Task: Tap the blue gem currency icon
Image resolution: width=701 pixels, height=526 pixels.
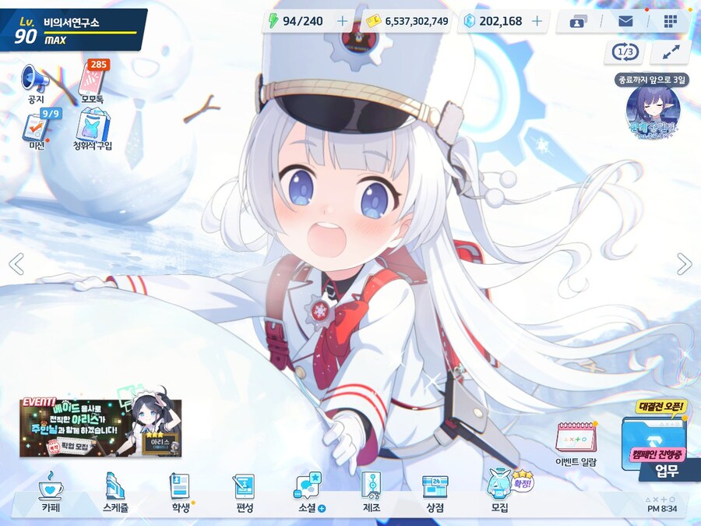Action: 469,21
